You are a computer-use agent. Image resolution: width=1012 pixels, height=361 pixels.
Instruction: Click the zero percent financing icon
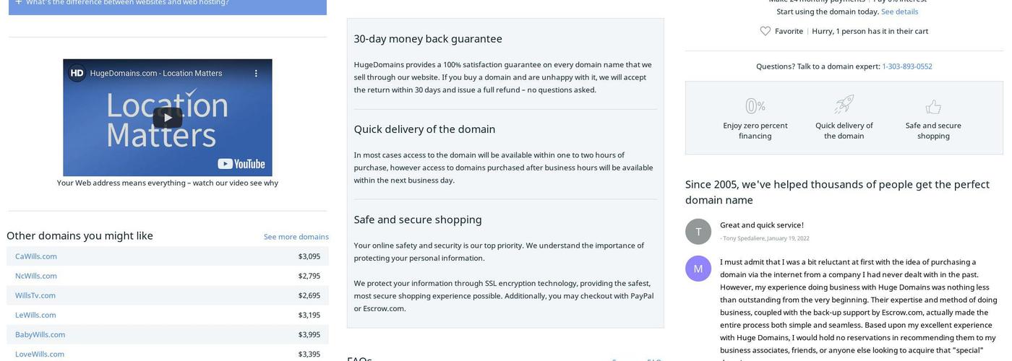[755, 106]
